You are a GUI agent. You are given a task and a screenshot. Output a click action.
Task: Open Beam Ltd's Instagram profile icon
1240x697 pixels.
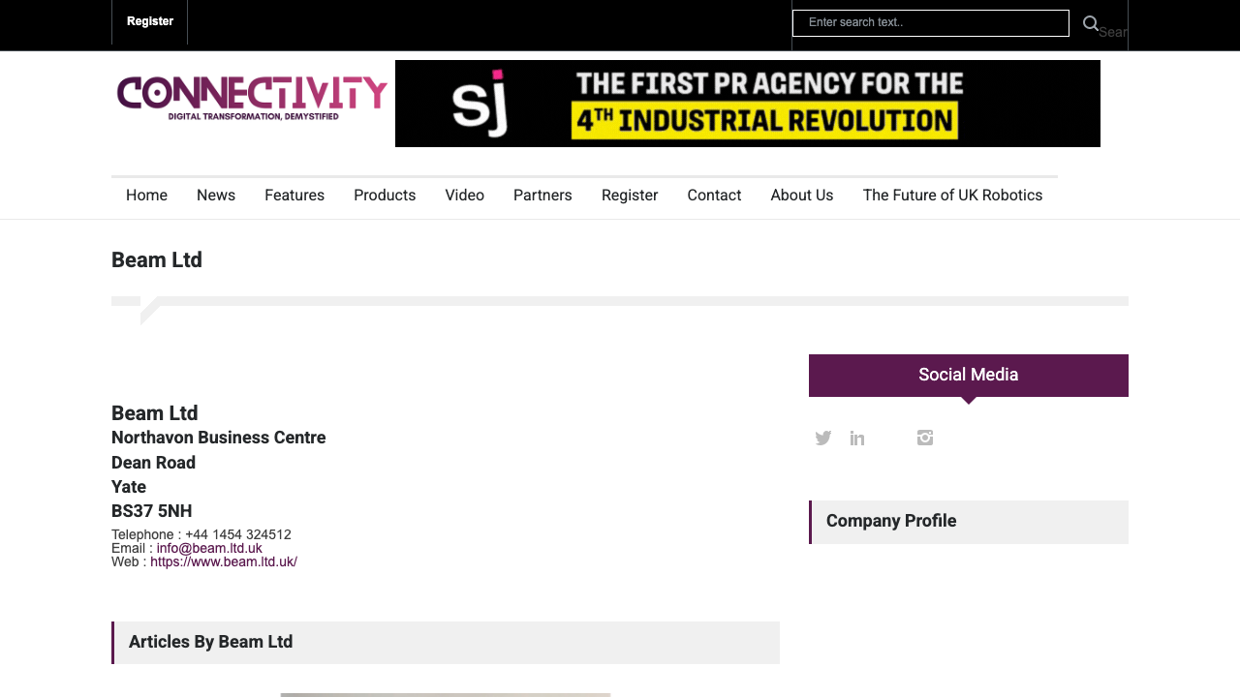tap(925, 439)
